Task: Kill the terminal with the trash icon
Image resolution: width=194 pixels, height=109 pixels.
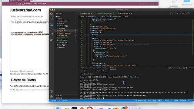Action: [187, 68]
